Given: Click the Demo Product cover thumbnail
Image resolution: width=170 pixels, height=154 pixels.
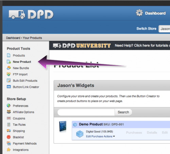Looking at the screenshot, I should pyautogui.click(x=63, y=126).
